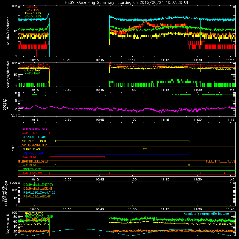
Task: Select the SAA_FLAG label
Action: (x=29, y=157)
